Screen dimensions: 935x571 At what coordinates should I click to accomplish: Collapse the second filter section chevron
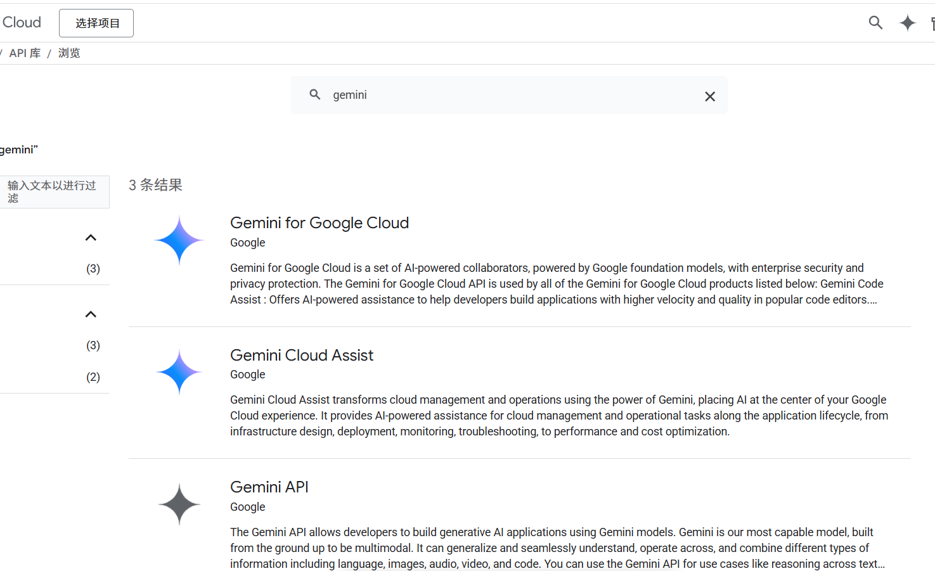[x=91, y=314]
